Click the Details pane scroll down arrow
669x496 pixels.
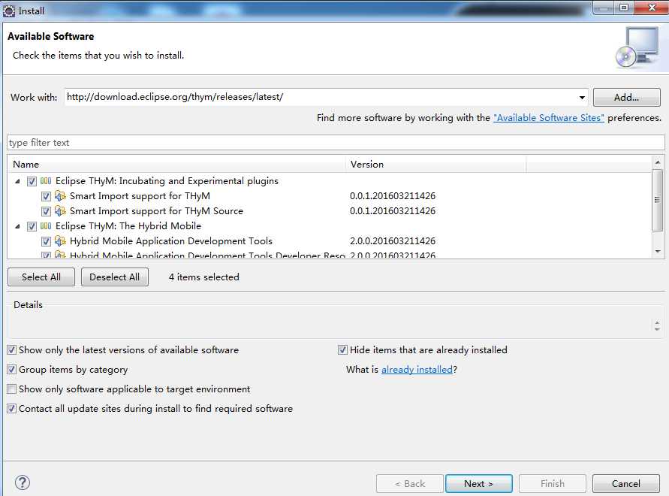click(657, 329)
